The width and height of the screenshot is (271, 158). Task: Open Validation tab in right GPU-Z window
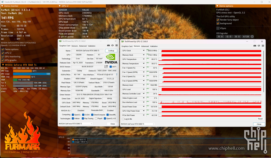point(154,46)
